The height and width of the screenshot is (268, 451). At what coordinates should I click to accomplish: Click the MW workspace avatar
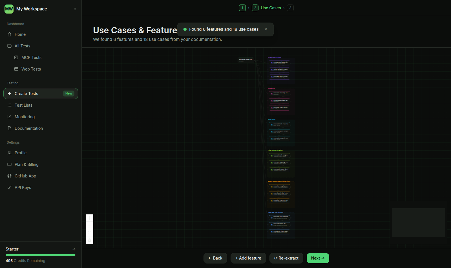coord(9,9)
